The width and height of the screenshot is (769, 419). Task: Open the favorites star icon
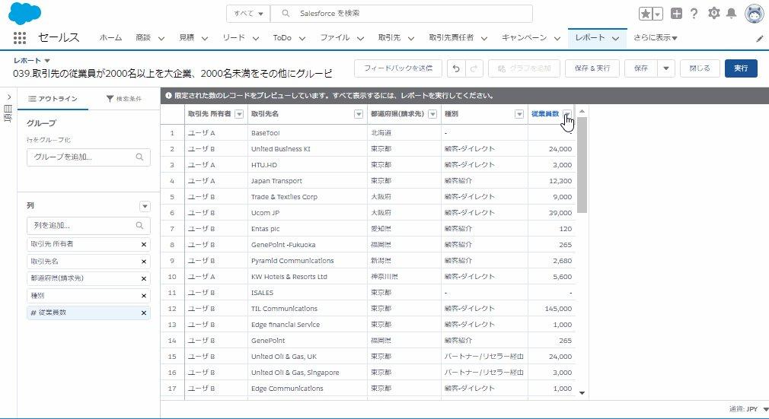pos(646,14)
